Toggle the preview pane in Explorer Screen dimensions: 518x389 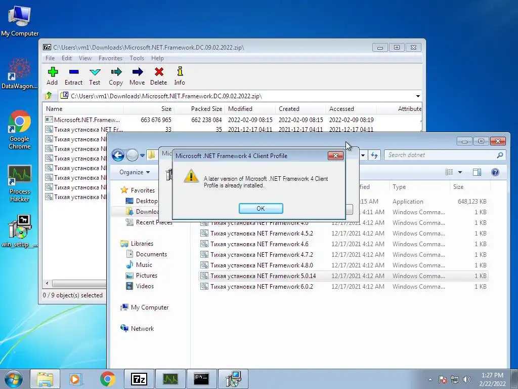click(477, 172)
